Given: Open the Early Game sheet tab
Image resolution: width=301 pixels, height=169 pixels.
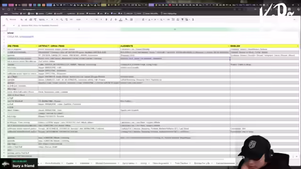Looking at the screenshot, I should pyautogui.click(x=128, y=163).
